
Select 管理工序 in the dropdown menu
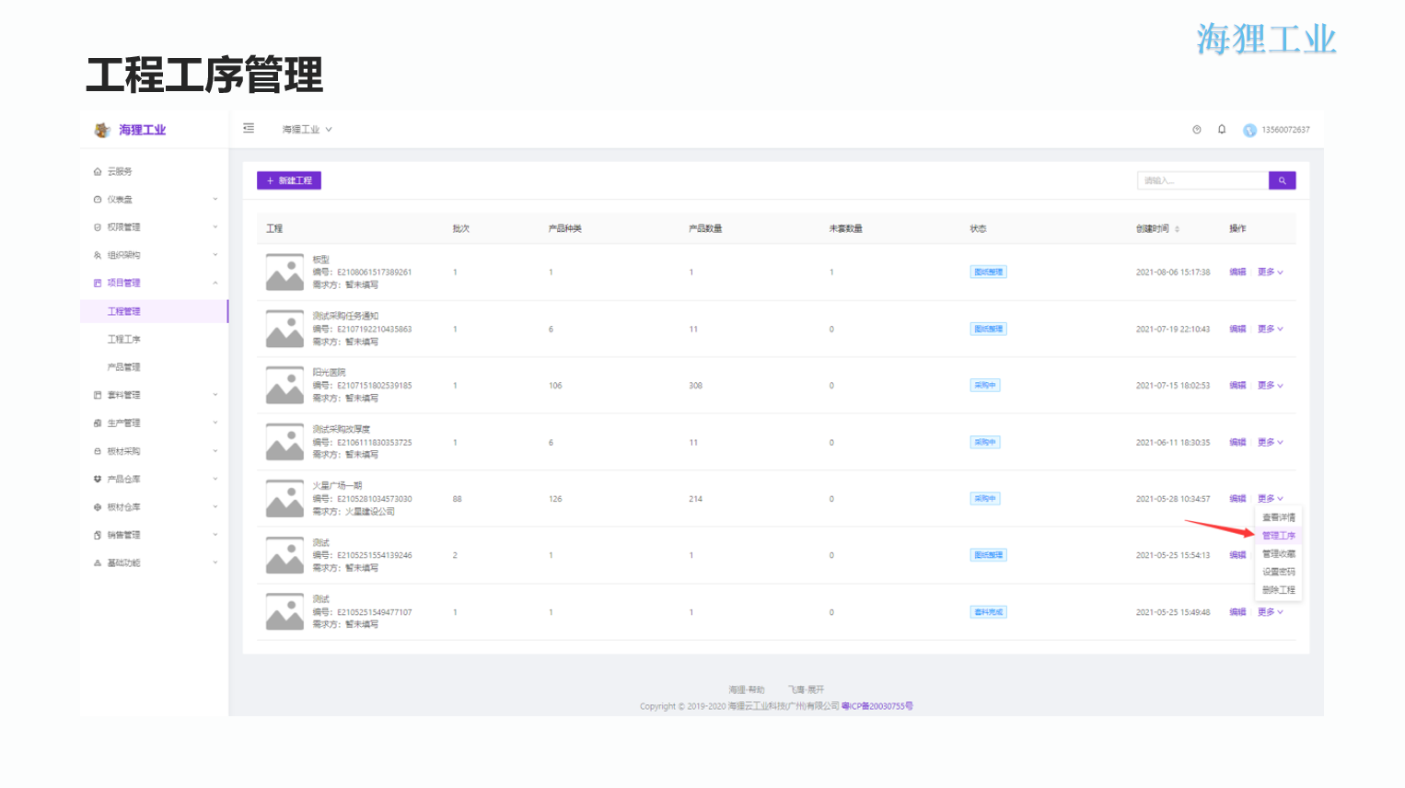(1278, 536)
